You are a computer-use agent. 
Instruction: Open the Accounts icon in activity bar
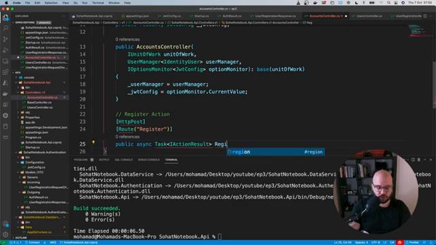click(x=5, y=224)
